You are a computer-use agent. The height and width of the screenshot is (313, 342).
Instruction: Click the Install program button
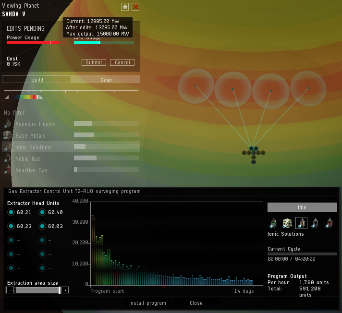[147, 303]
